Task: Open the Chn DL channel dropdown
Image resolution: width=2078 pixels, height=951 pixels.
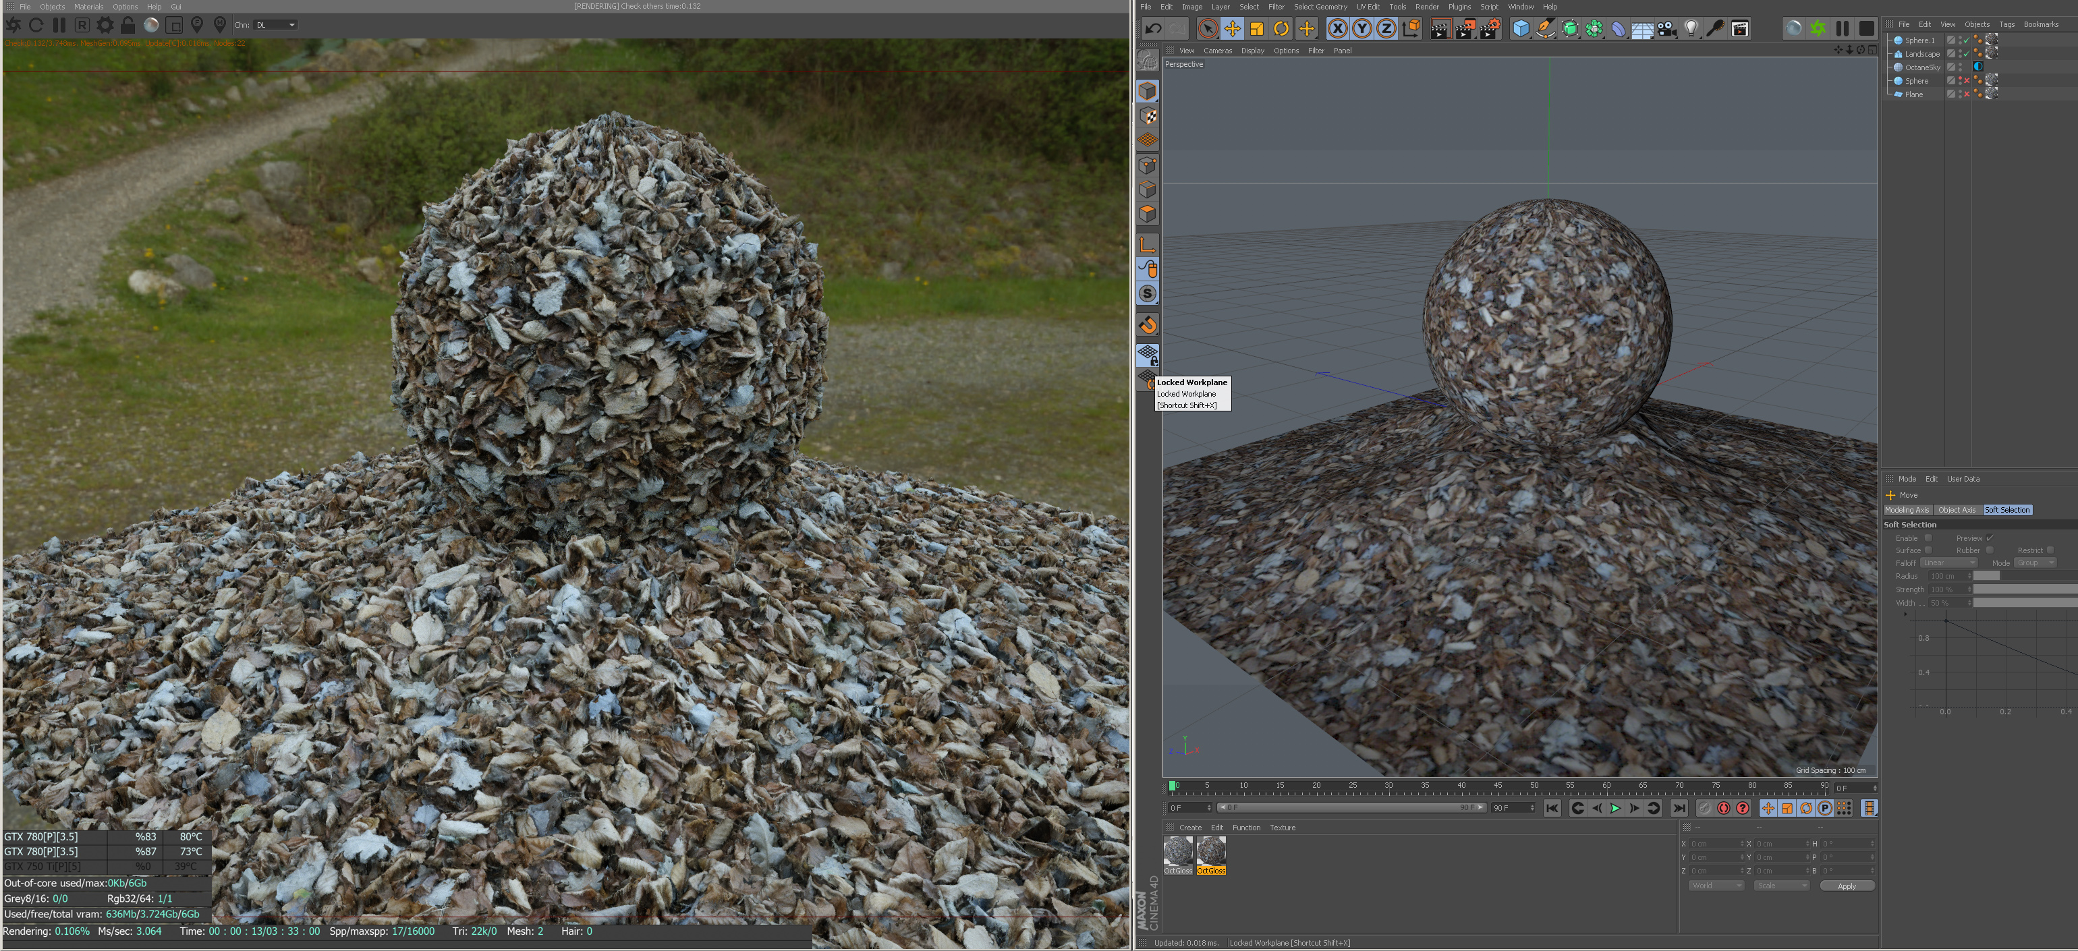Action: (x=275, y=25)
